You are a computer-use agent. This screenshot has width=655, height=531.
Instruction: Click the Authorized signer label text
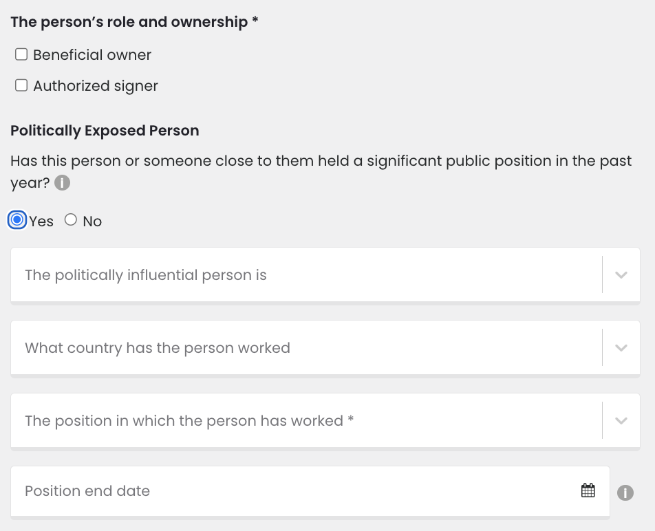point(96,86)
